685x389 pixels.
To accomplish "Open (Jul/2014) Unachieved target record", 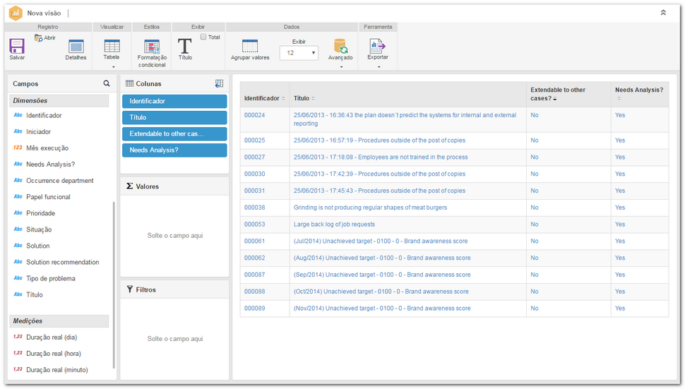I will point(381,241).
